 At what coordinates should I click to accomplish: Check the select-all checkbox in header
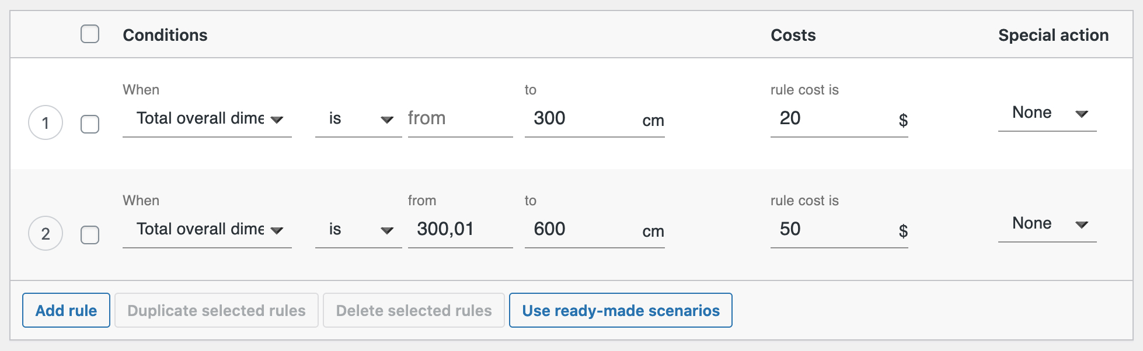tap(90, 34)
